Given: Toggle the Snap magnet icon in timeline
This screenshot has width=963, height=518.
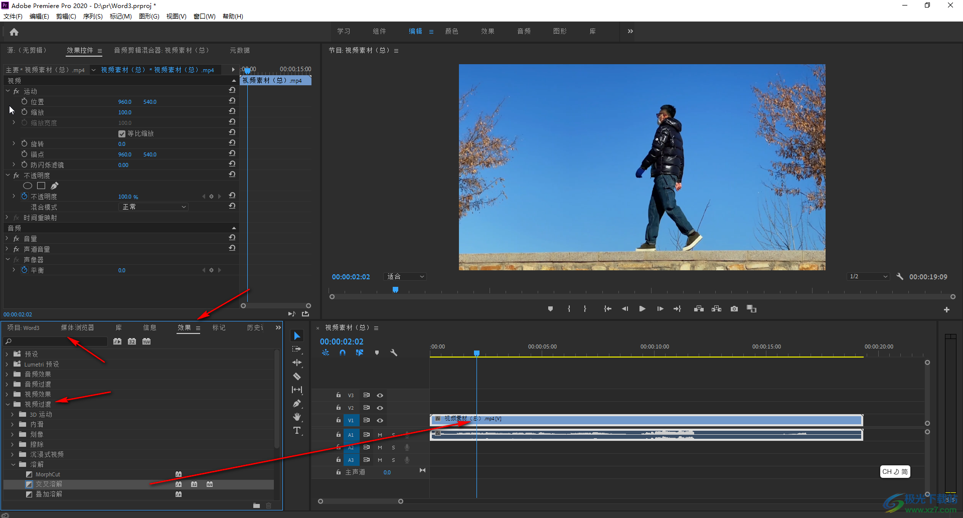Looking at the screenshot, I should [x=343, y=353].
